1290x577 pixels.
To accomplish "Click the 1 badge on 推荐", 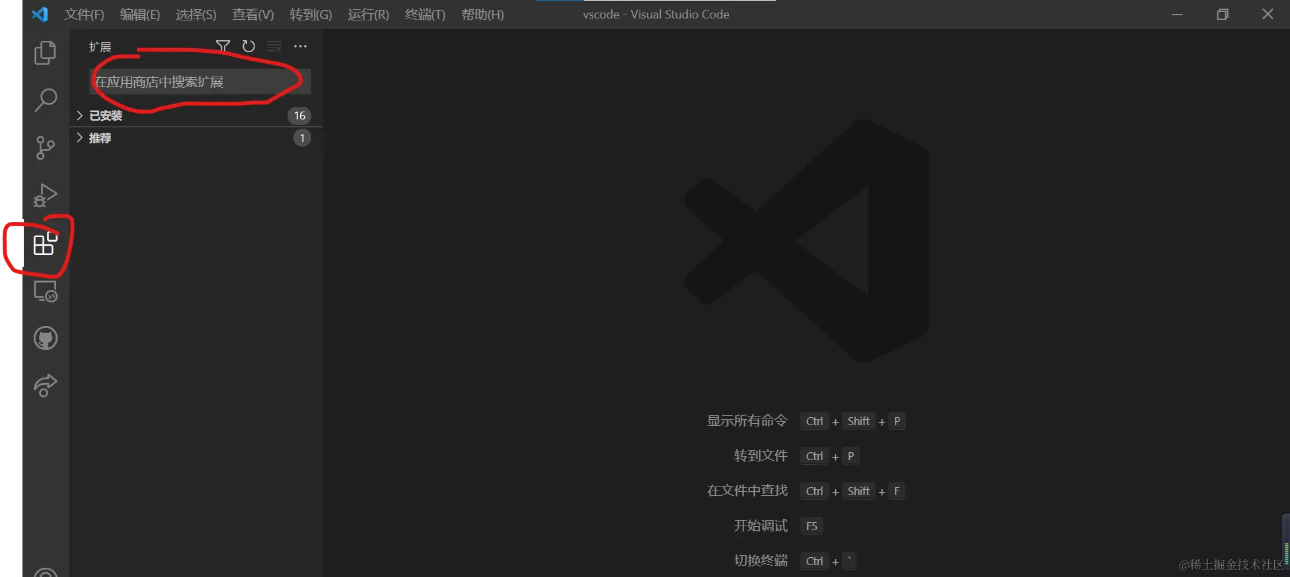I will tap(302, 138).
